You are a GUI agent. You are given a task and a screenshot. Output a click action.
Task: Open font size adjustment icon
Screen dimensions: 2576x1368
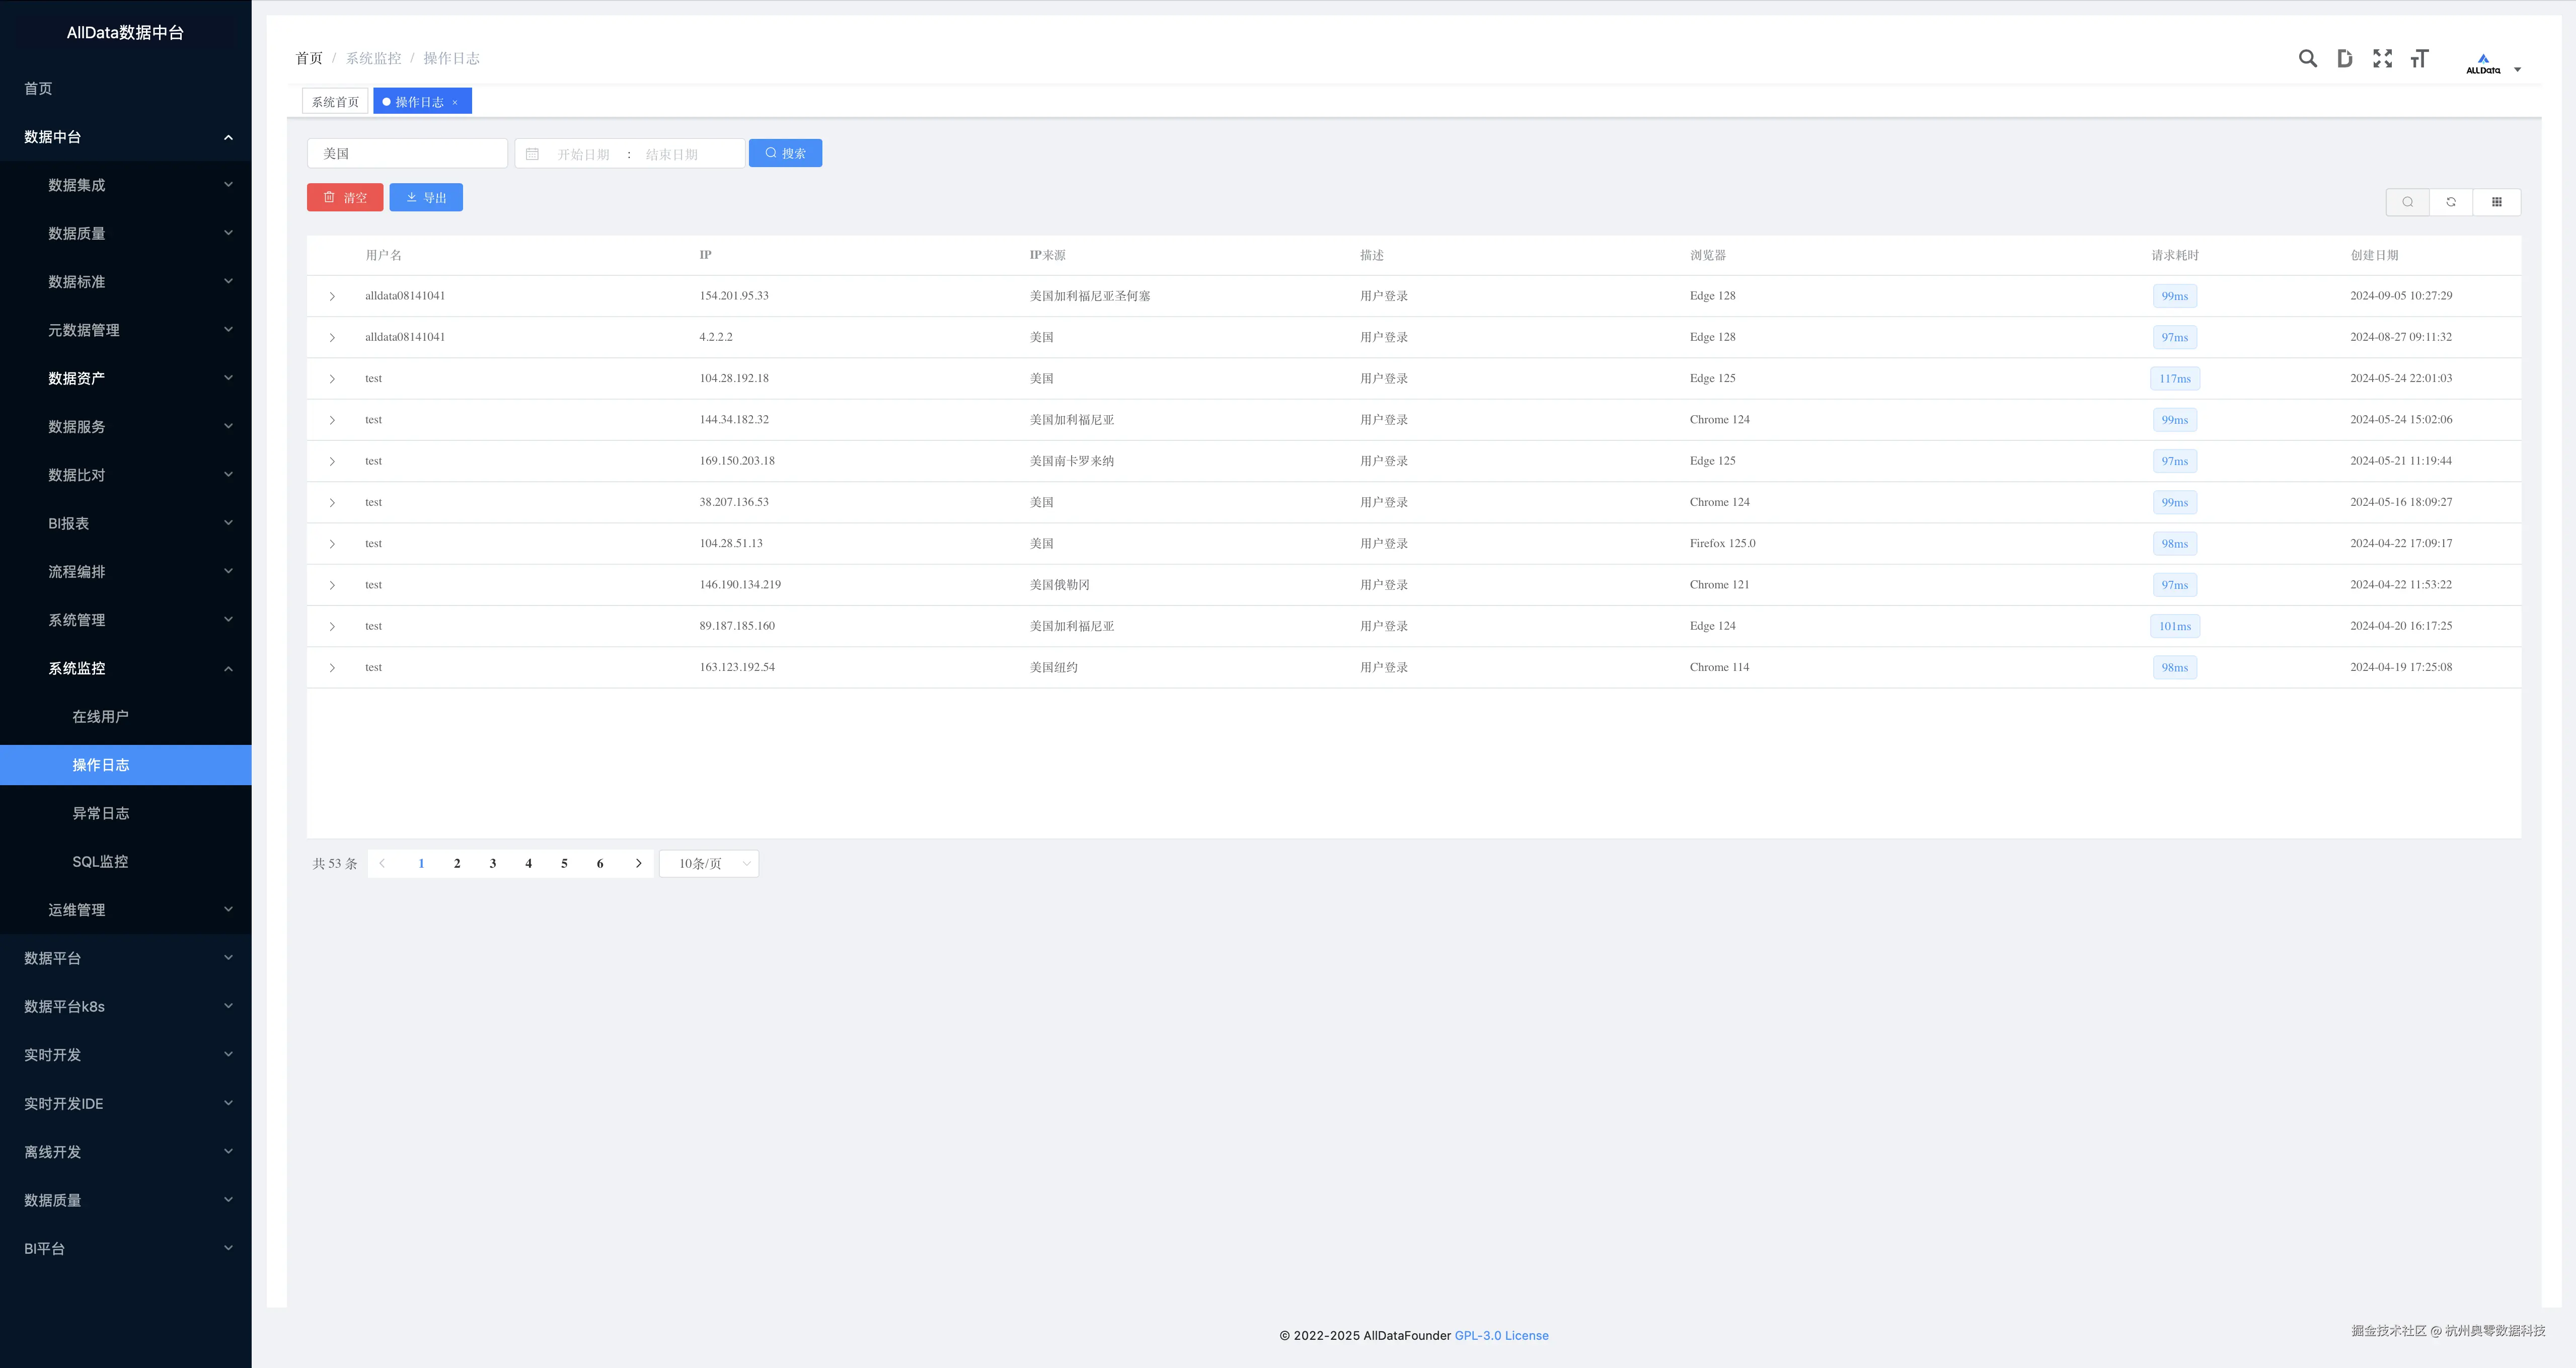pos(2419,59)
